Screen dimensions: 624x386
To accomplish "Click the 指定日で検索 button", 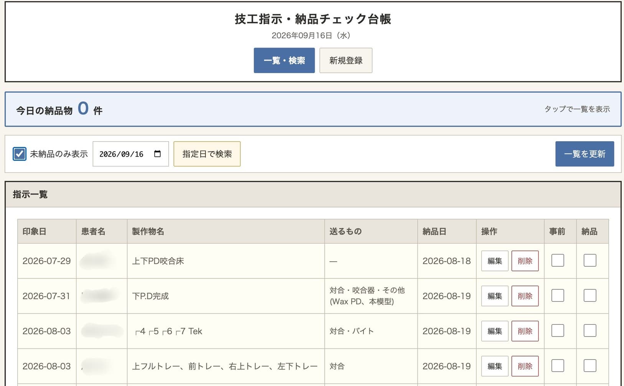I will (x=207, y=154).
